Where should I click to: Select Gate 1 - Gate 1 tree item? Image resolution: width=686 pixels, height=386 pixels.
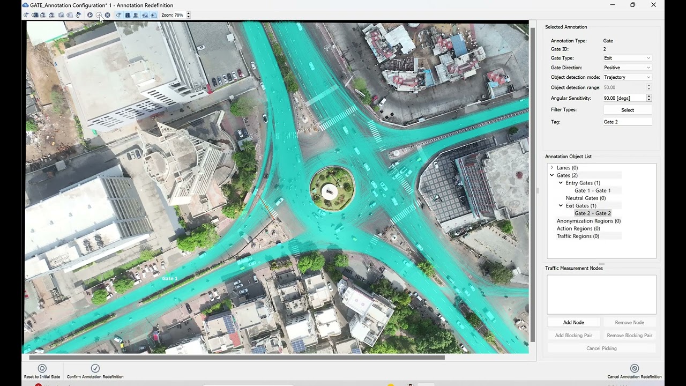(x=592, y=190)
